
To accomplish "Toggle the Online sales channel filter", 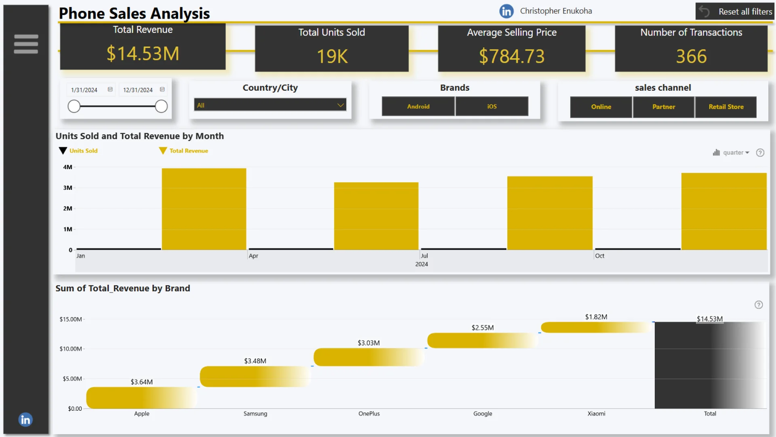I will pos(601,107).
